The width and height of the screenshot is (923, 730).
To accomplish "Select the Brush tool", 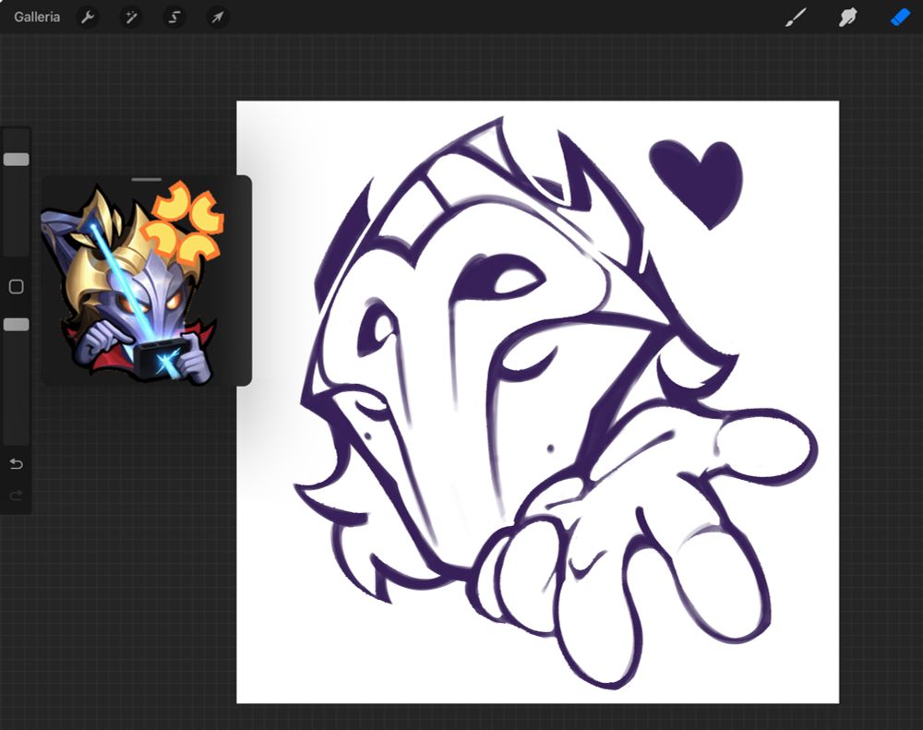I will point(796,17).
